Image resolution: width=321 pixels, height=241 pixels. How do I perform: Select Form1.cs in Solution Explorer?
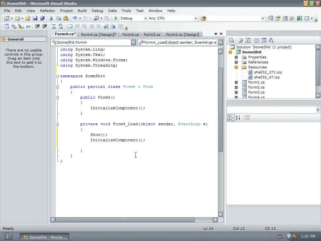256,82
